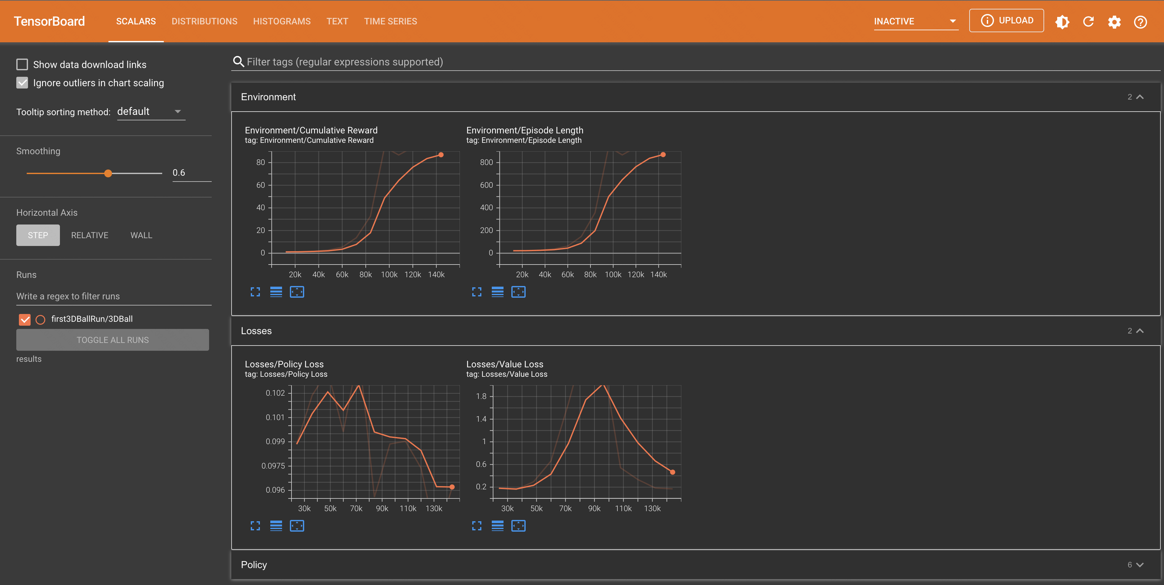Select only first3DBallRun/3DBall run radio circle
The image size is (1164, 585).
(40, 320)
